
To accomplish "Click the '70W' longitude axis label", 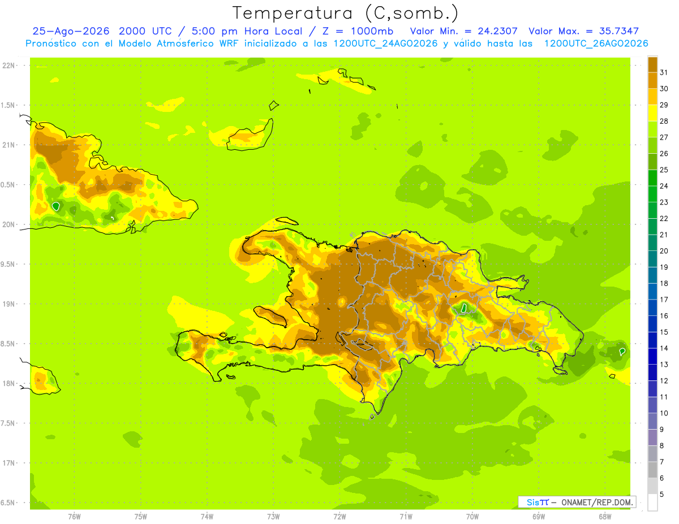I will point(472,516).
